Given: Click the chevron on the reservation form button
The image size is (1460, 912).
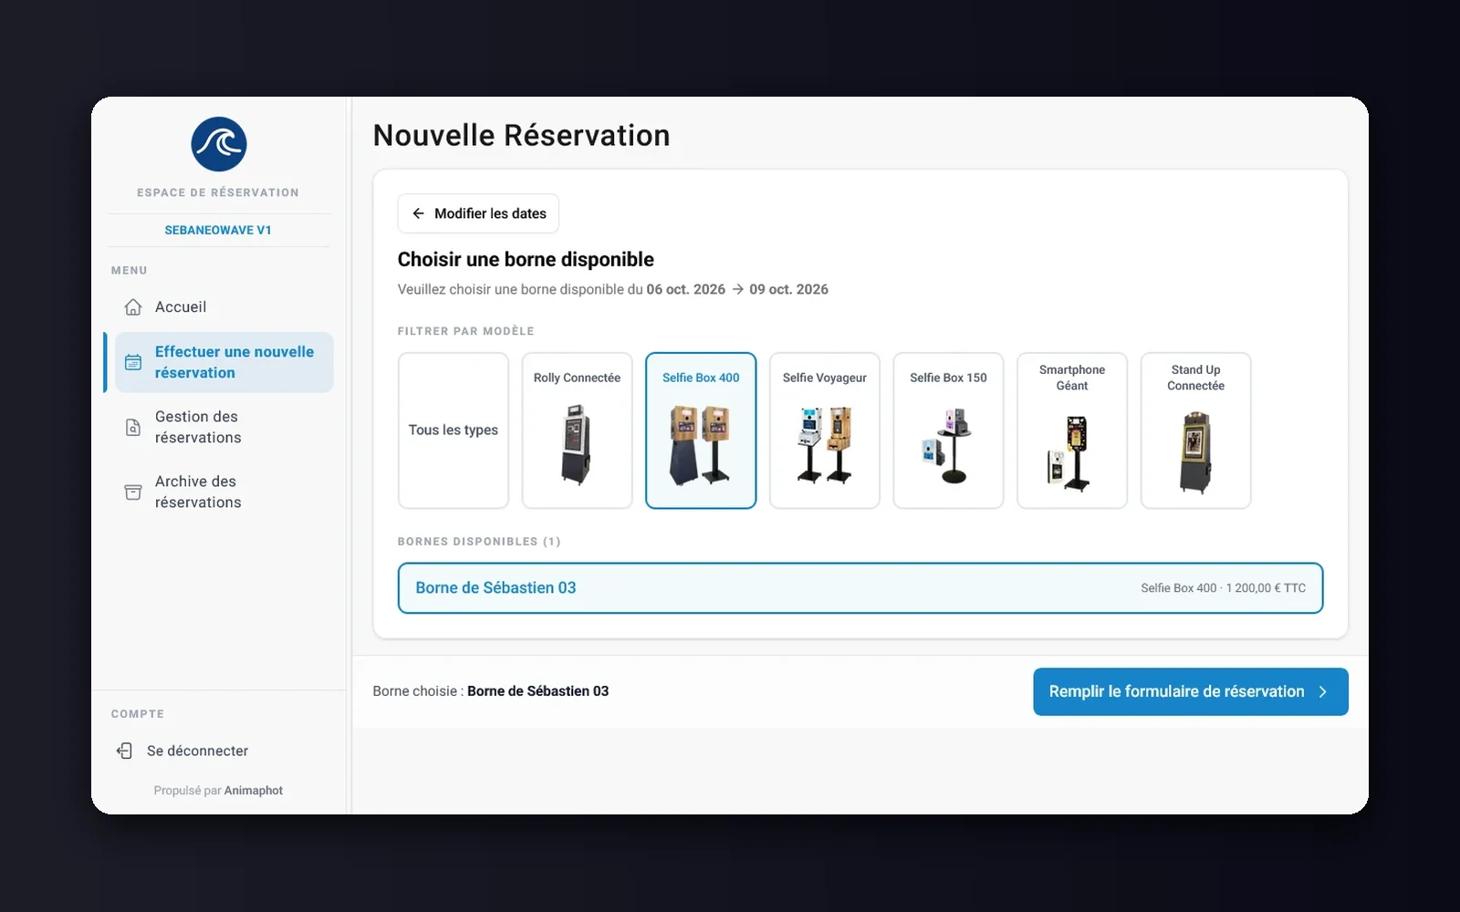Looking at the screenshot, I should pyautogui.click(x=1322, y=692).
